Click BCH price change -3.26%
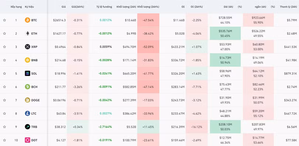The height and width of the screenshot is (146, 299). pos(78,87)
